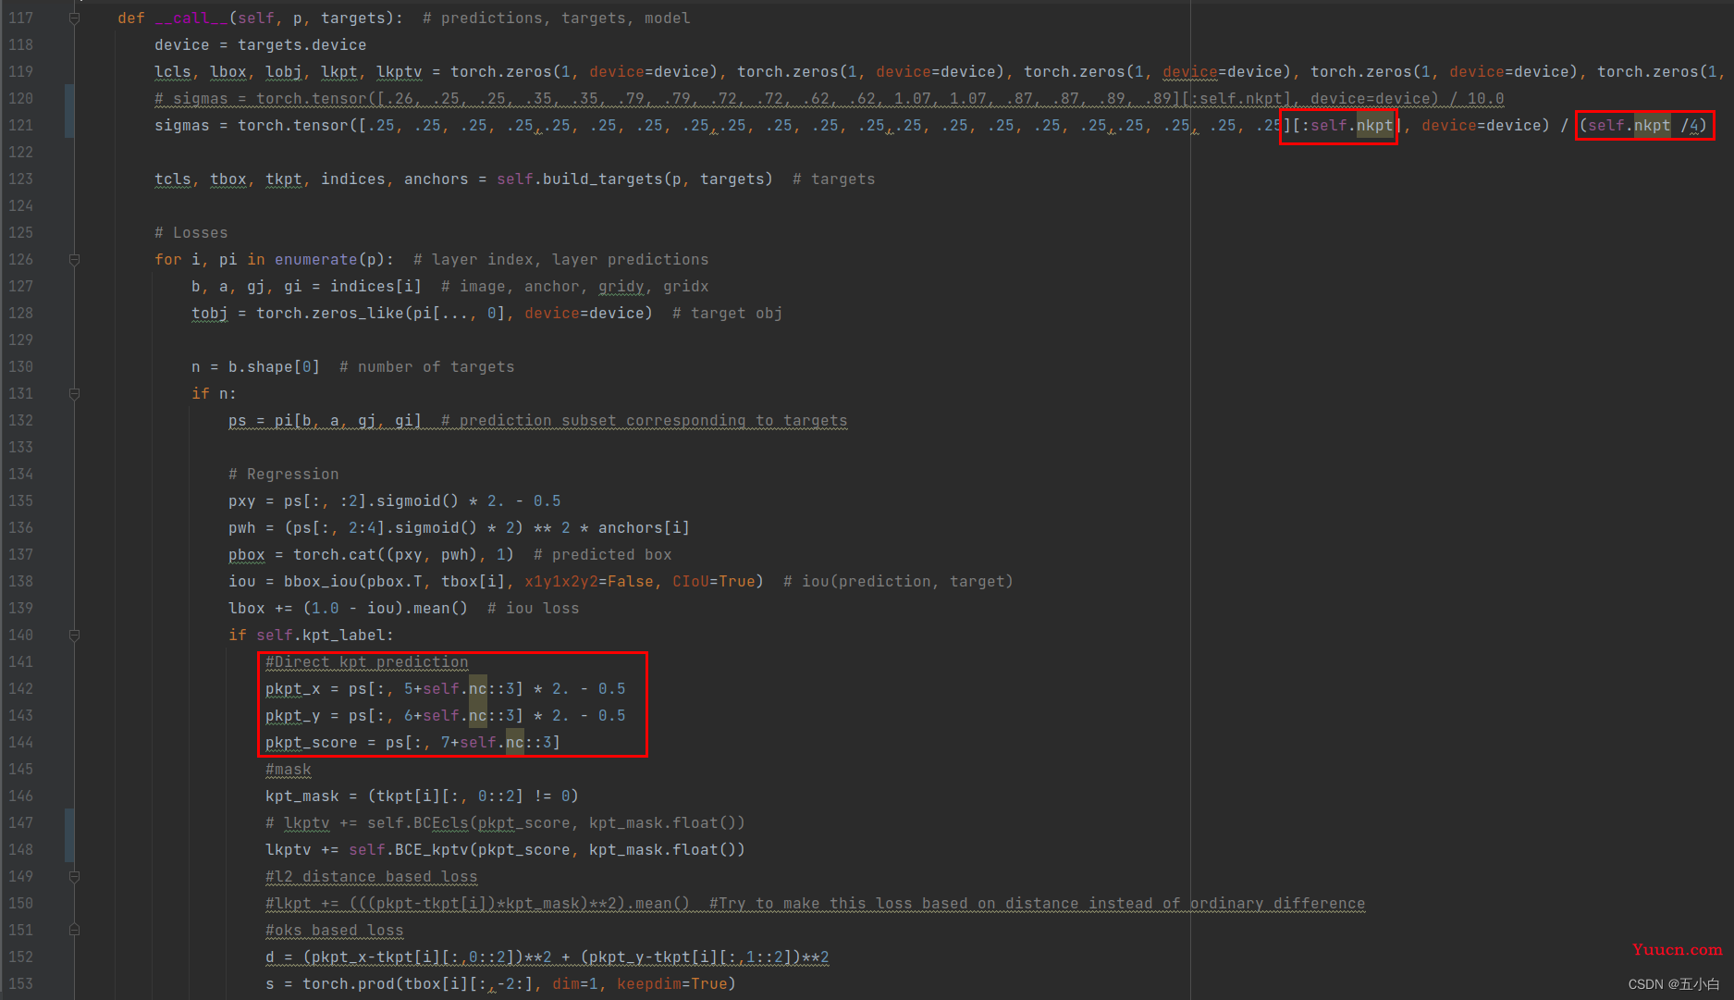The width and height of the screenshot is (1734, 1000).
Task: Click 'device = targets.device' on line 118
Action: pos(260,45)
